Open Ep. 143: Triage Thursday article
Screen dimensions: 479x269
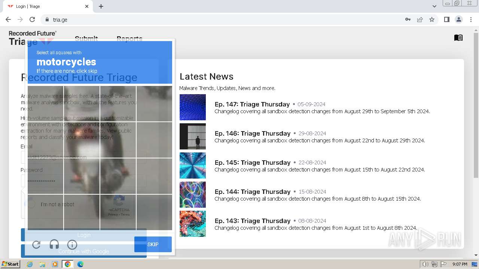[253, 221]
